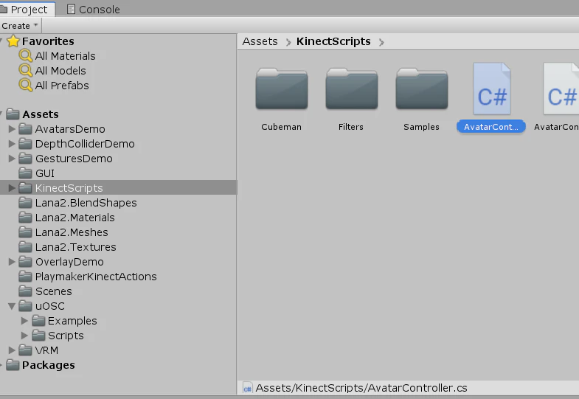Switch to the Console tab
Viewport: 579px width, 399px height.
[x=93, y=10]
